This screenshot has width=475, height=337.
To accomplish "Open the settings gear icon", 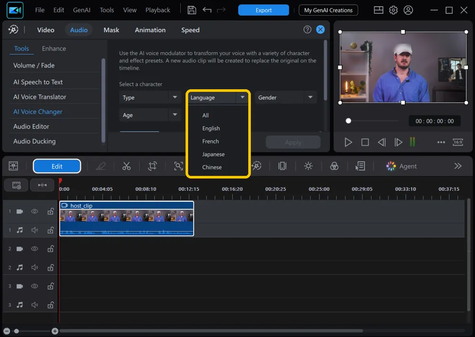I will coord(393,10).
